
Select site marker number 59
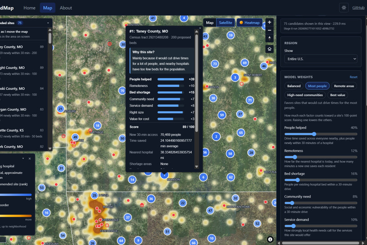pos(222,115)
